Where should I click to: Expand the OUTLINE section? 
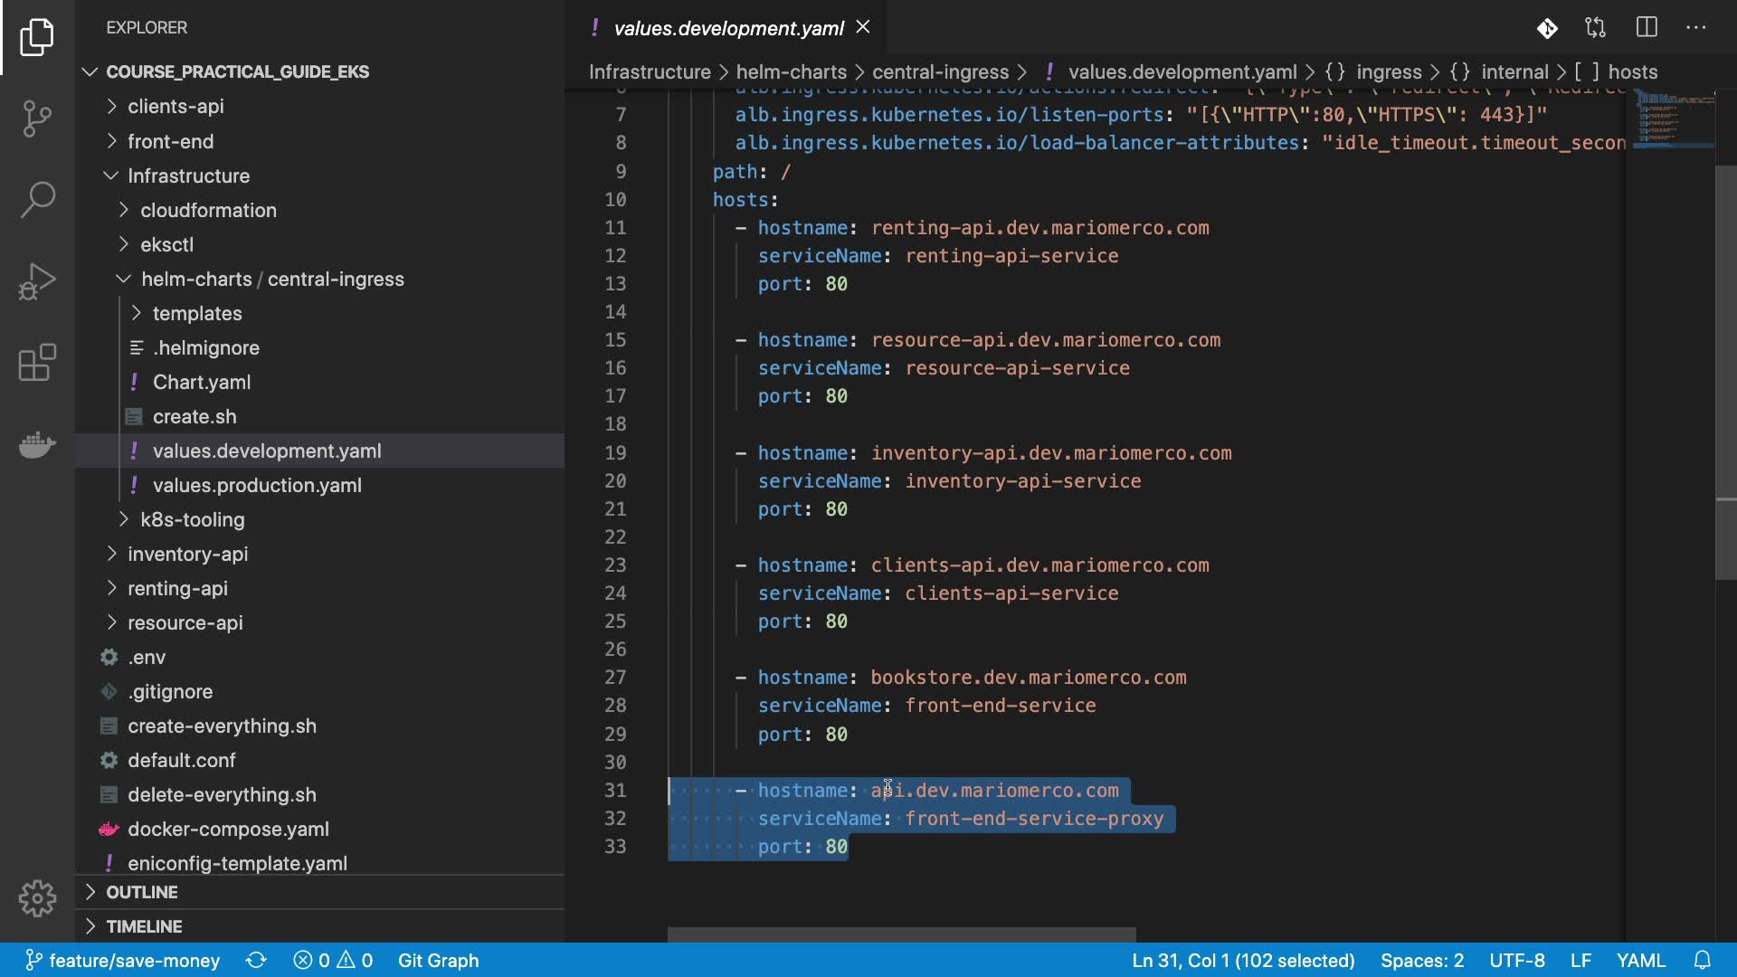coord(142,892)
